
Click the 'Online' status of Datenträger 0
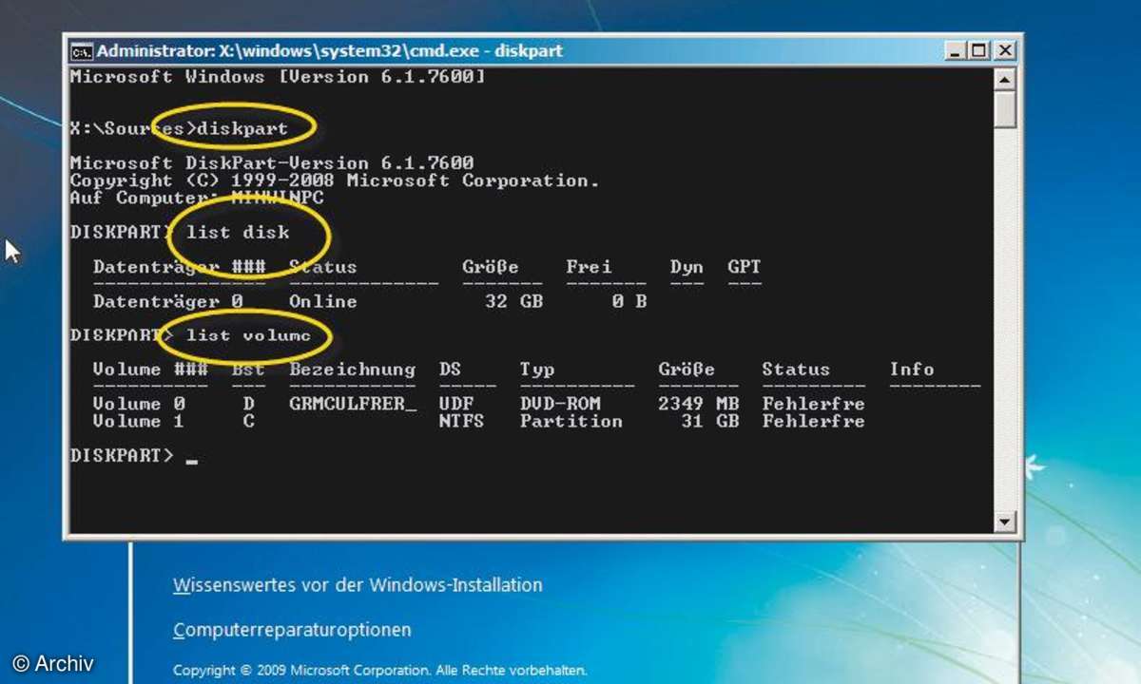(x=323, y=301)
